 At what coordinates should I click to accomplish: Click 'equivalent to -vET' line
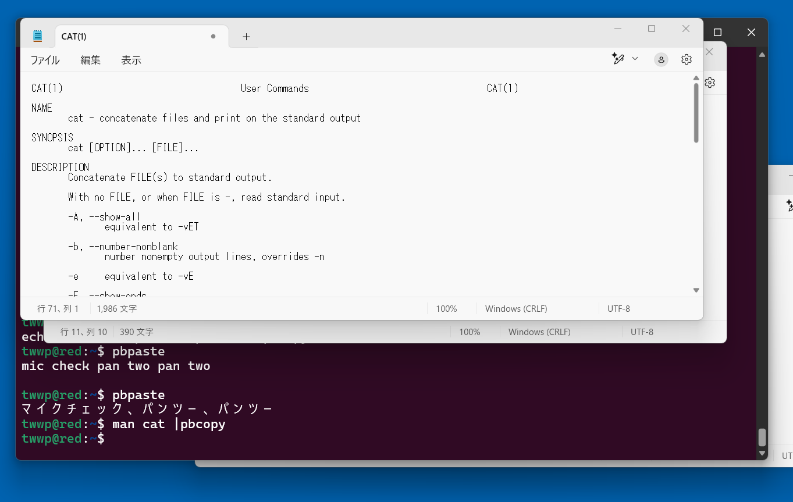[x=152, y=227]
